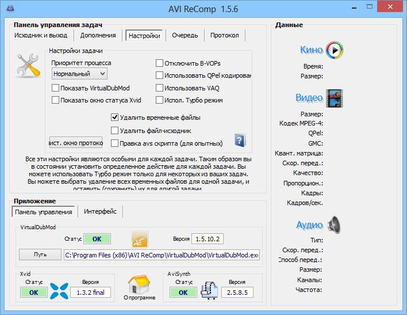Enable the Использовать VAQ checkbox

(159, 88)
